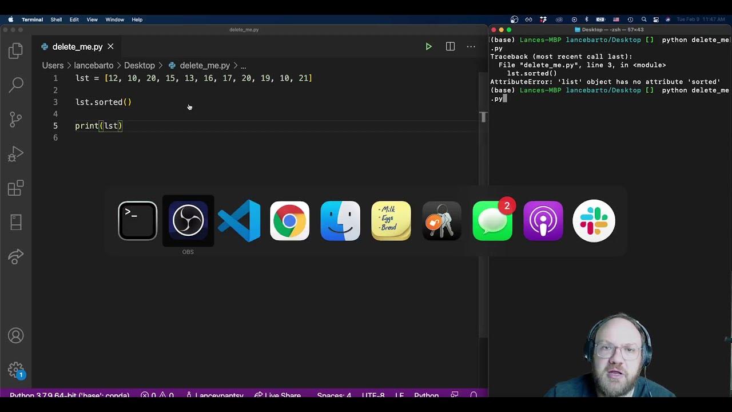Open Spotlight search in menu bar
Viewport: 732px width, 412px height.
pyautogui.click(x=644, y=19)
